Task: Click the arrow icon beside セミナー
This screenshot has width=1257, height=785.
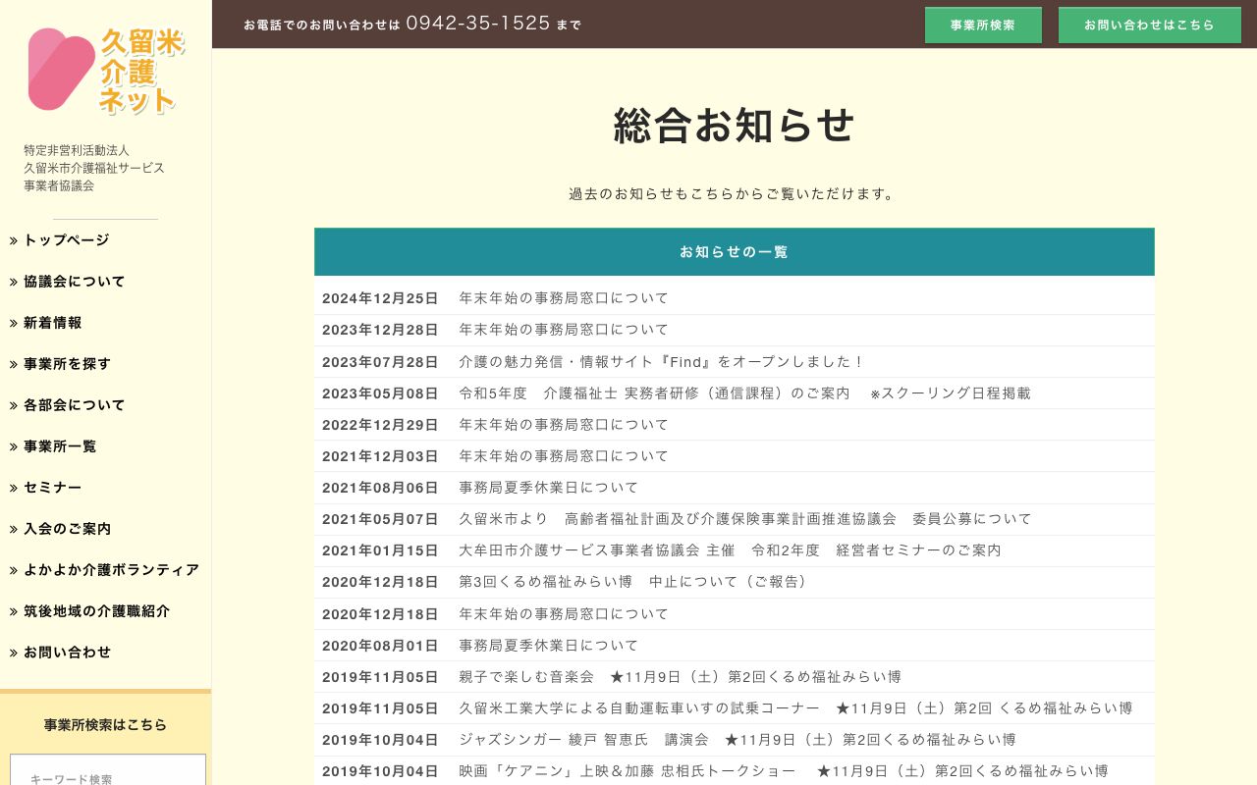Action: coord(14,488)
